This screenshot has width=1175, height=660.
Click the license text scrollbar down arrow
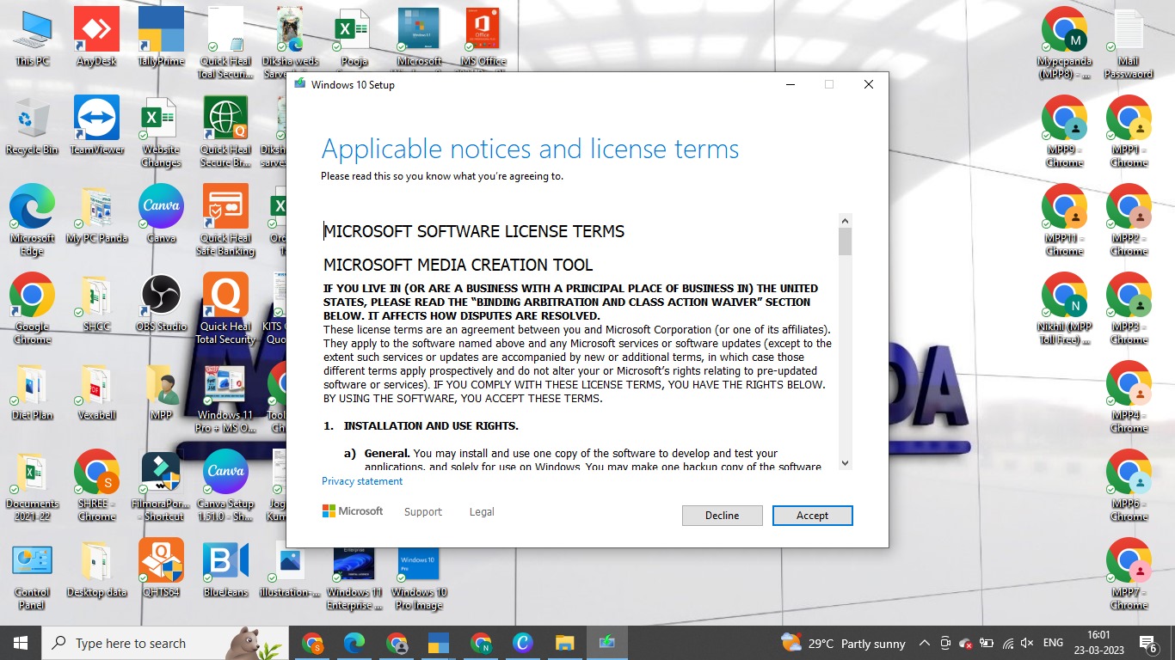click(845, 462)
